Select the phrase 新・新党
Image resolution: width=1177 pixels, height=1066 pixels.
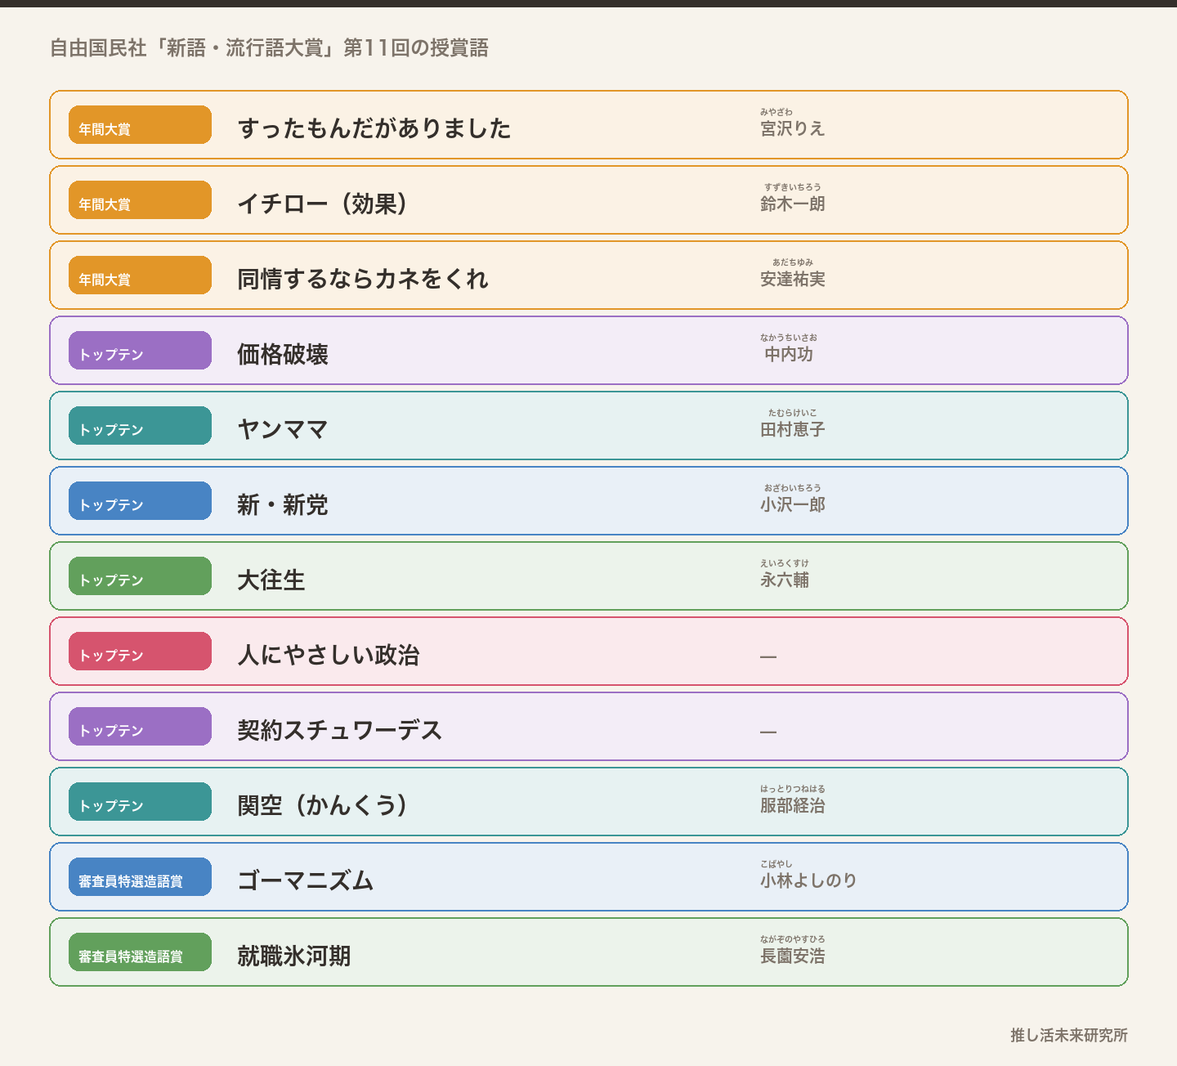tap(283, 504)
